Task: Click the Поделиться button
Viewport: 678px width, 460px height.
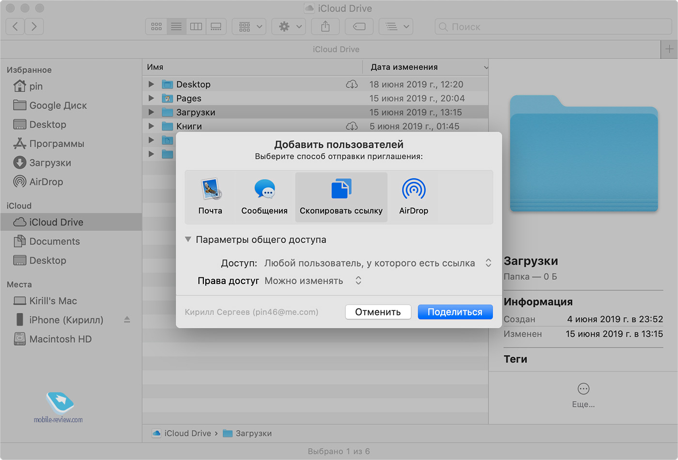Action: (455, 312)
